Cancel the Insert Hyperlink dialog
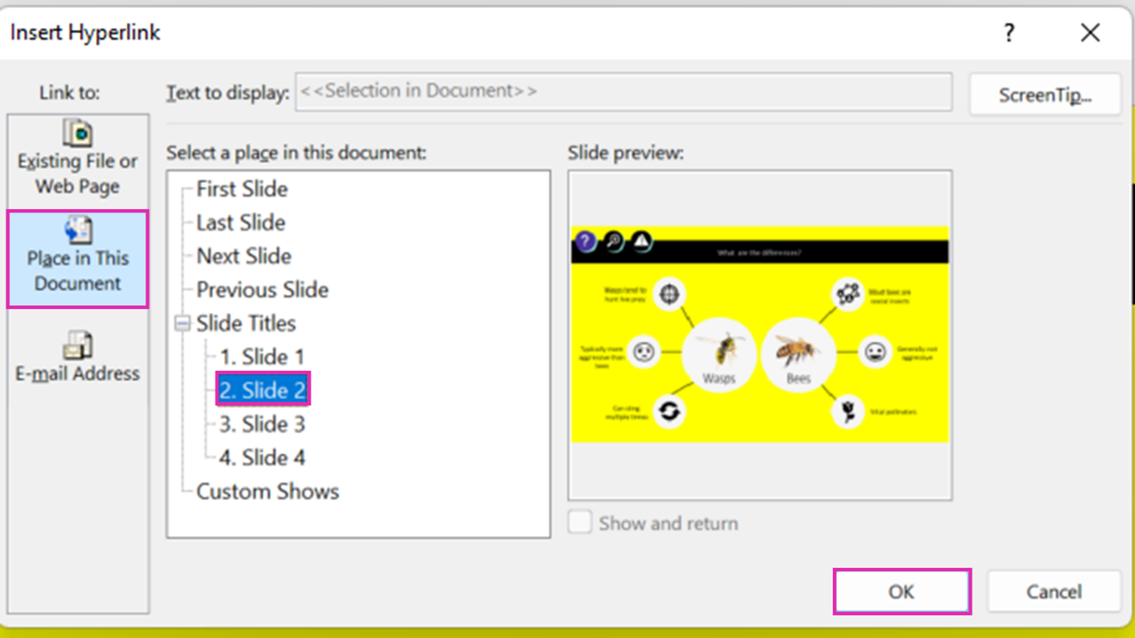 (x=1053, y=591)
